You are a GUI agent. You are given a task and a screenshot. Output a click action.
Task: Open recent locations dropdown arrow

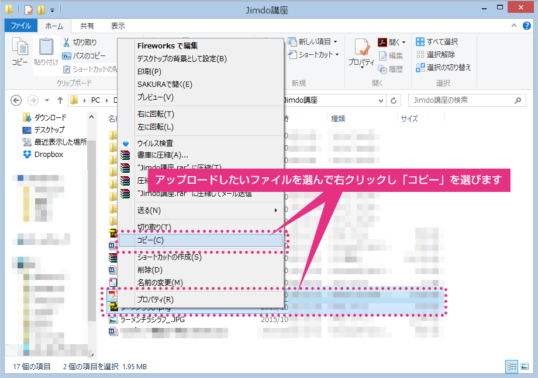point(47,100)
